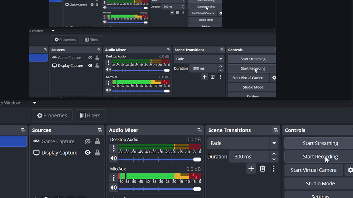Click Duration stepper arrows in smallest mirrored view
This screenshot has height=198, width=353.
183,7
